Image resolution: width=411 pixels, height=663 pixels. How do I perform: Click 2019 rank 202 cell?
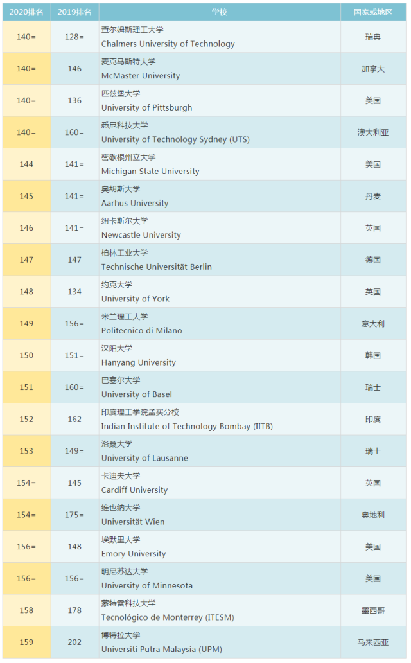[74, 642]
